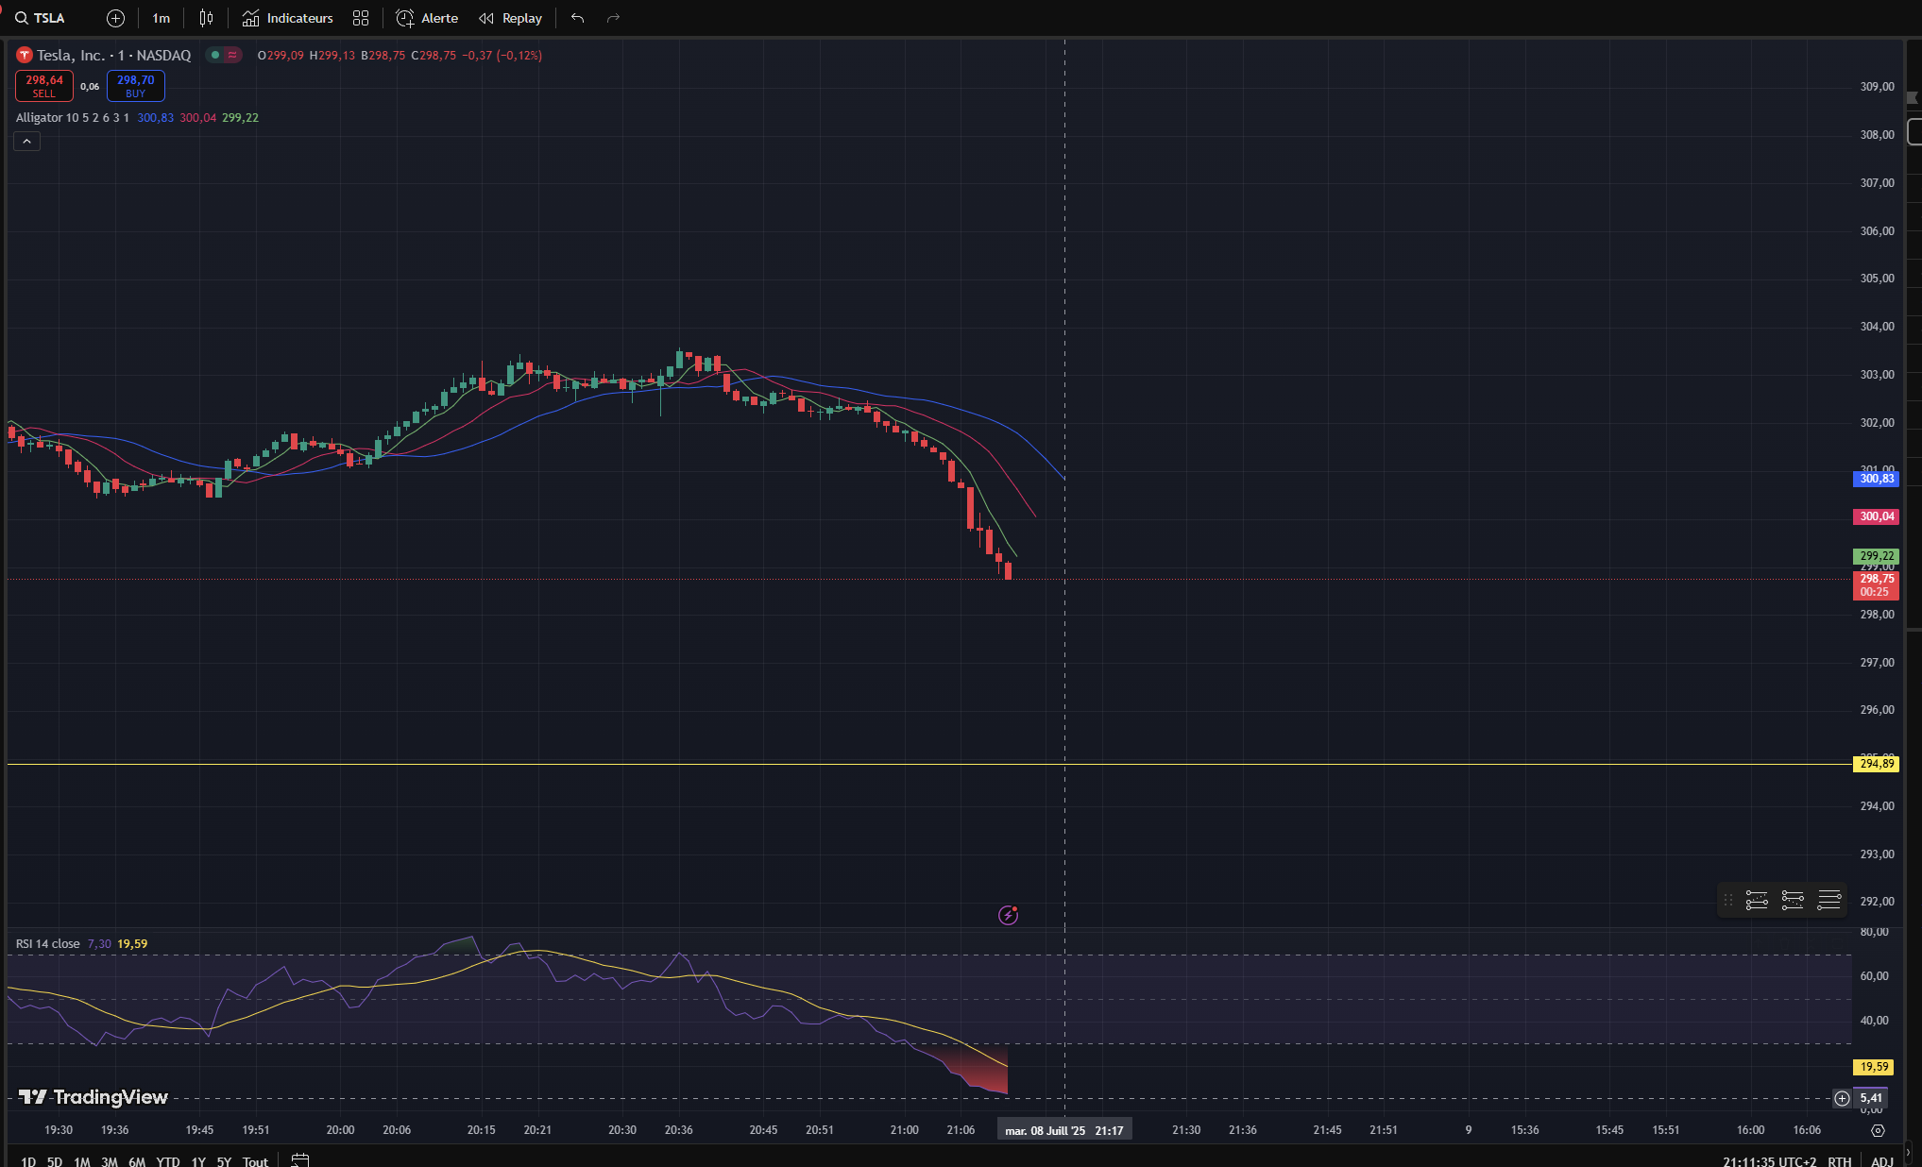Click the first line-settings icon in the floating toolbar
Image resolution: width=1922 pixels, height=1167 pixels.
[x=1757, y=900]
